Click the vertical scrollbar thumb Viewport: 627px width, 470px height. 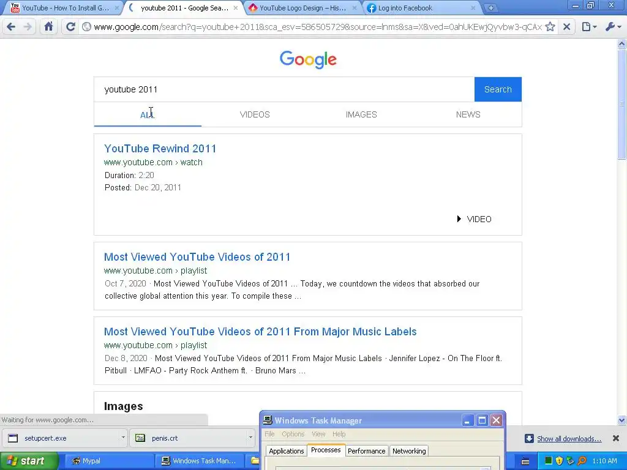pyautogui.click(x=621, y=104)
